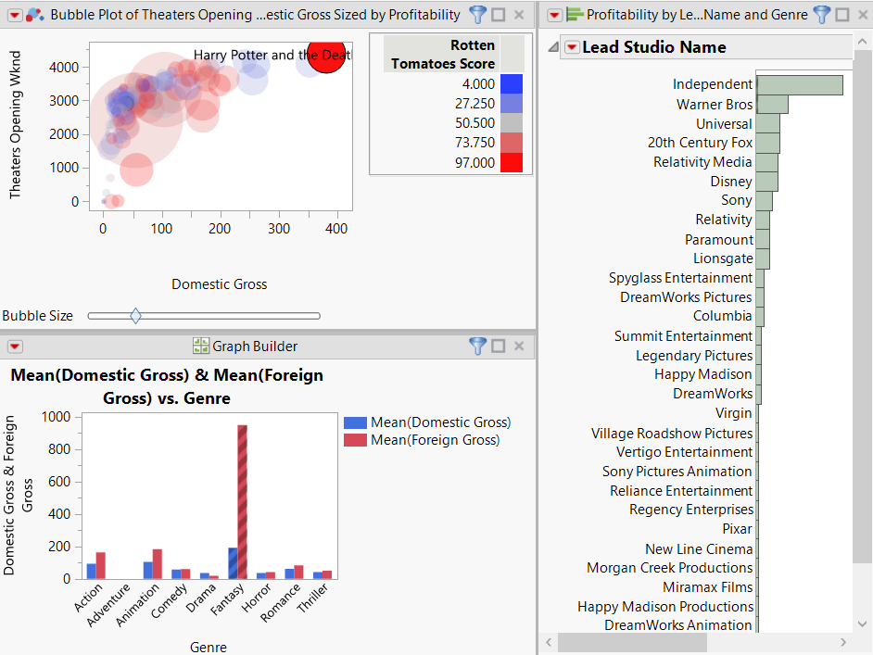Viewport: 873px width, 655px height.
Task: Open the Profitability panel red triangle menu
Action: tap(554, 14)
